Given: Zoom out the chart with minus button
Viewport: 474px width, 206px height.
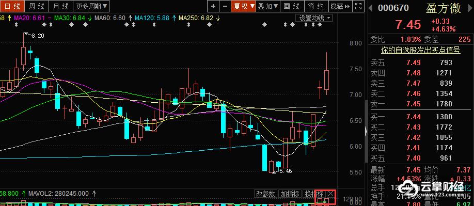Looking at the screenshot, I should point(225,6).
